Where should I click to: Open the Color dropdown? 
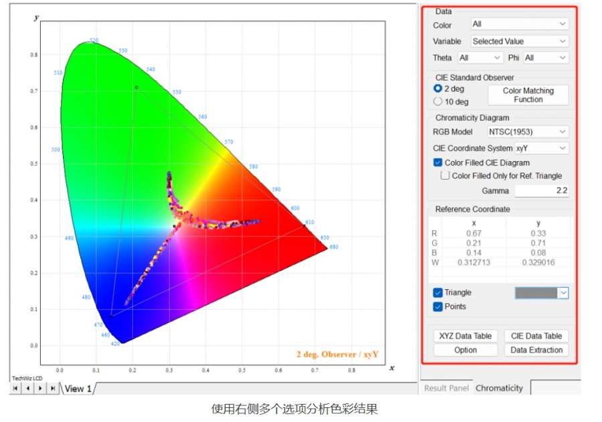pos(520,24)
